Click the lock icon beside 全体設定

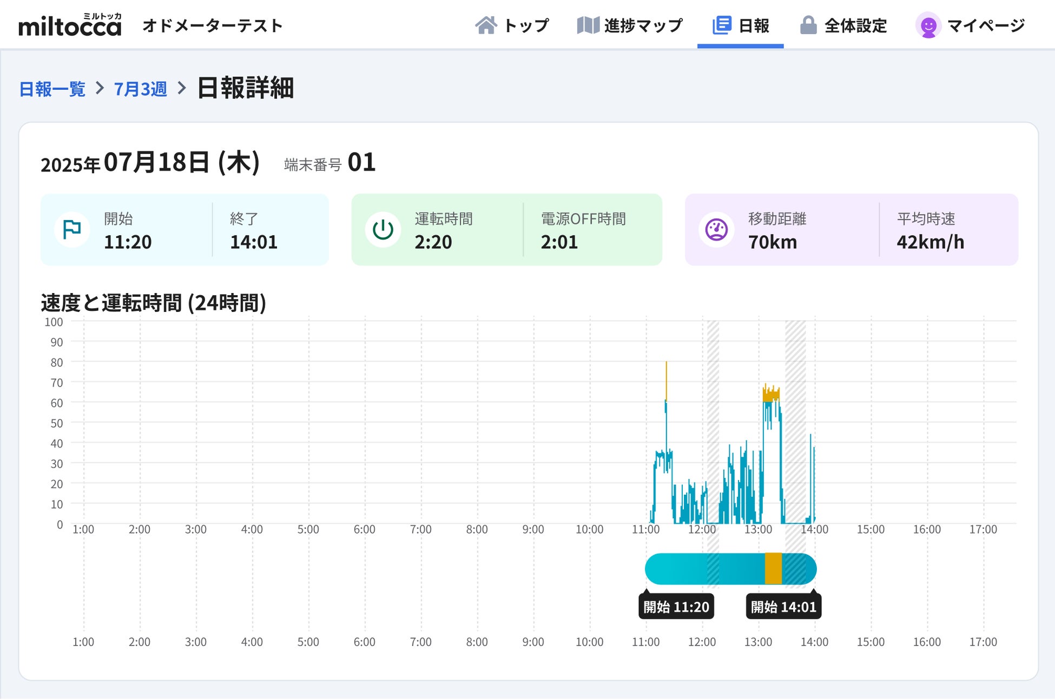[808, 25]
